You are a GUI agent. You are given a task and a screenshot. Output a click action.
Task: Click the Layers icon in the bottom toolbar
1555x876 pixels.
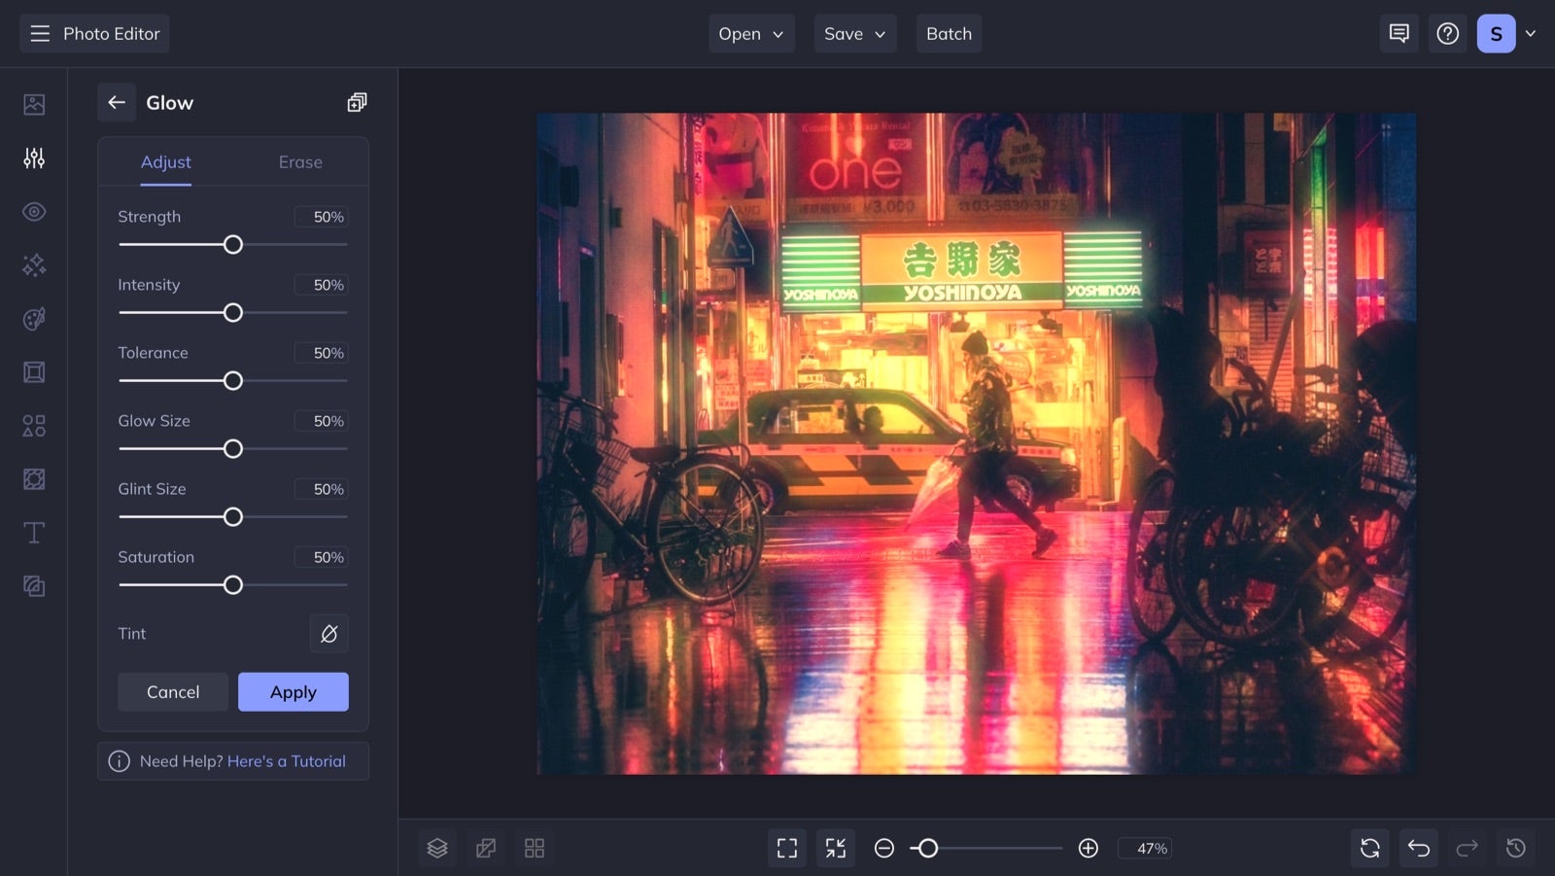click(x=436, y=847)
